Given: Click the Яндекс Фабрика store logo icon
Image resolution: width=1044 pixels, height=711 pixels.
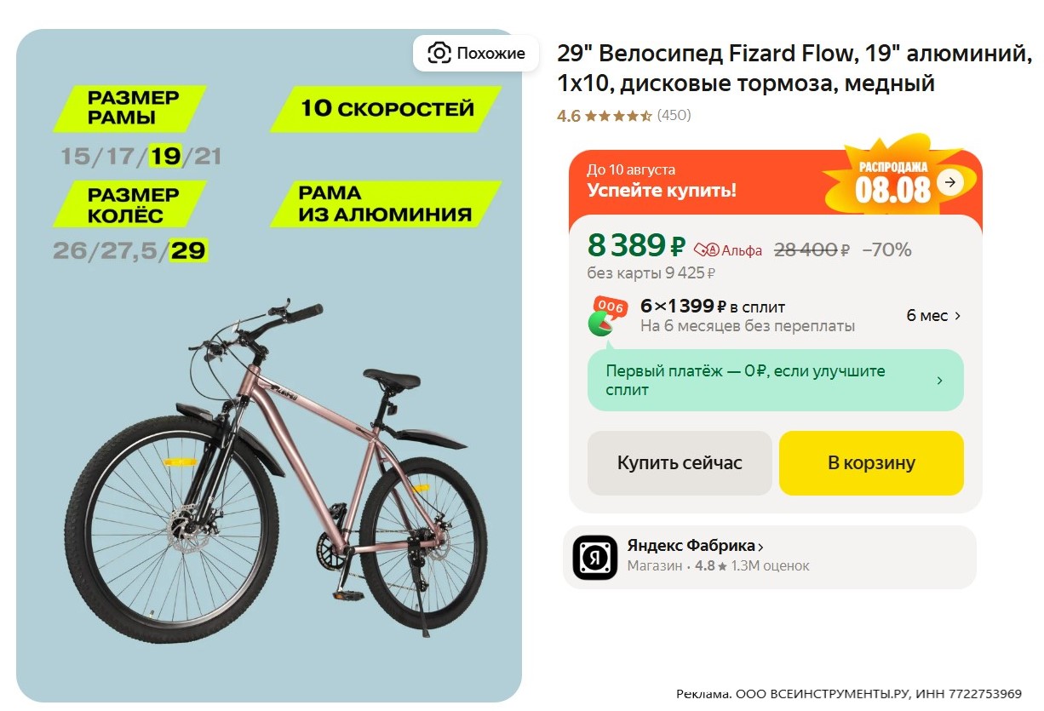Looking at the screenshot, I should pyautogui.click(x=594, y=557).
